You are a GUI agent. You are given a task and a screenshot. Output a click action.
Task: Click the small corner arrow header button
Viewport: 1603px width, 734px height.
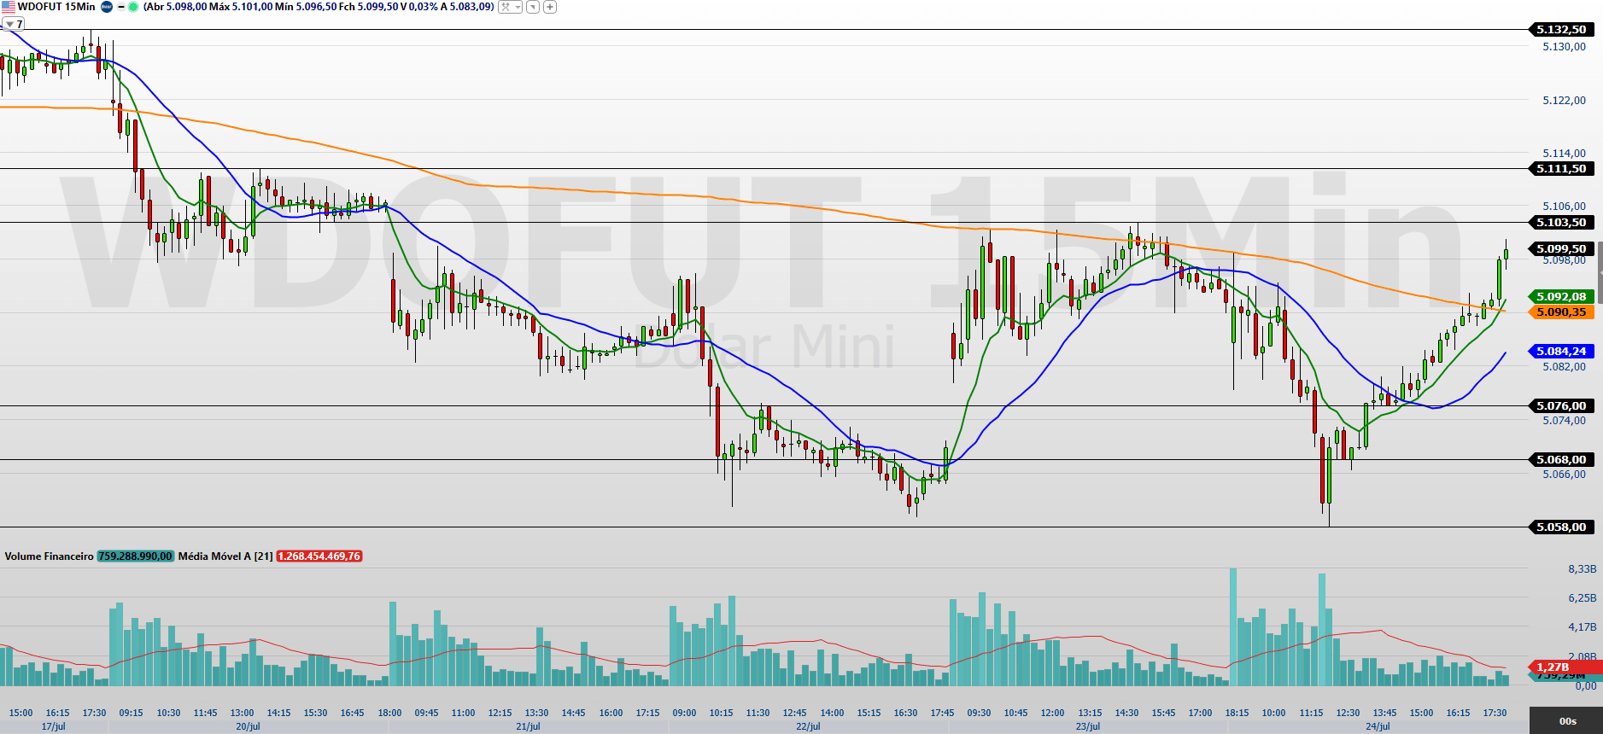click(x=533, y=7)
